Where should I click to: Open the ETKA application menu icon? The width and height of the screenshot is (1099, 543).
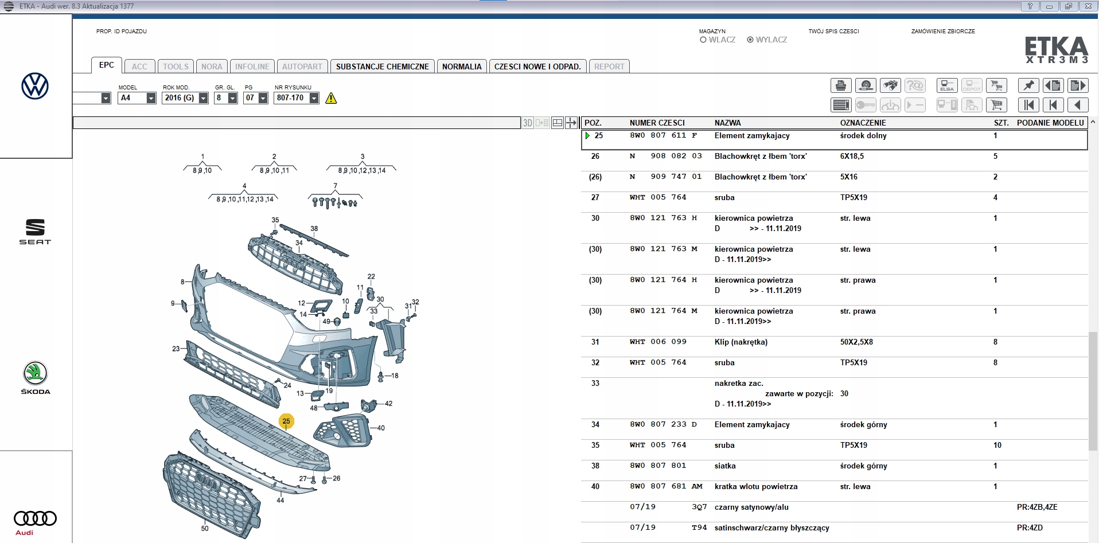click(x=9, y=6)
